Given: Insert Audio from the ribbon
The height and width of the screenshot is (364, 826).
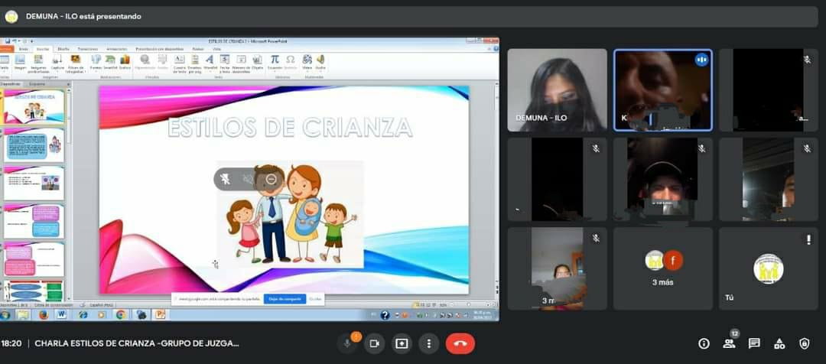Looking at the screenshot, I should pyautogui.click(x=320, y=63).
